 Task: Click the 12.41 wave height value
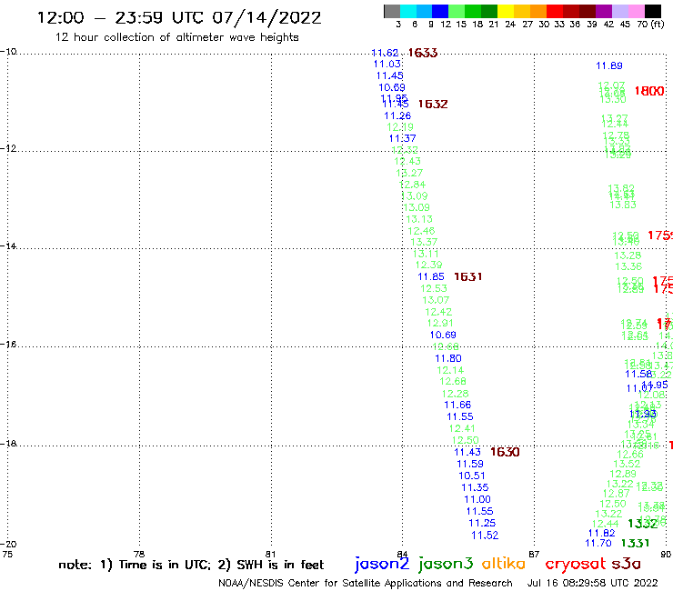tap(462, 428)
